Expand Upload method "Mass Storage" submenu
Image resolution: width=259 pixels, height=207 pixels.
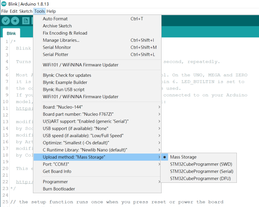click(97, 157)
